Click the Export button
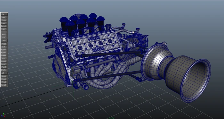This screenshot has width=224, height=119. pos(4,29)
